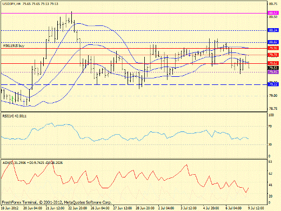Click the blue 80.24 price label
The height and width of the screenshot is (211, 281).
coord(273,30)
